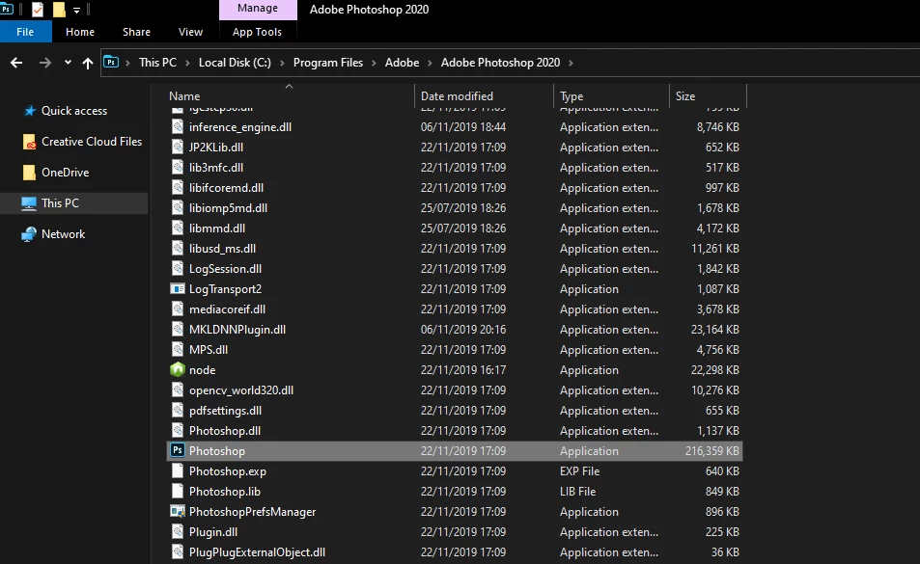Select the Photoshop application icon
Image resolution: width=920 pixels, height=564 pixels.
tap(178, 450)
